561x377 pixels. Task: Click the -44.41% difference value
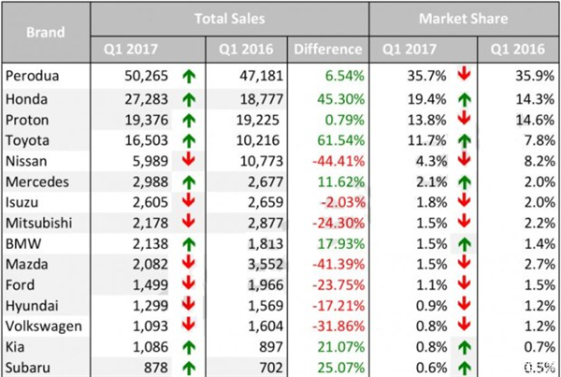(338, 161)
